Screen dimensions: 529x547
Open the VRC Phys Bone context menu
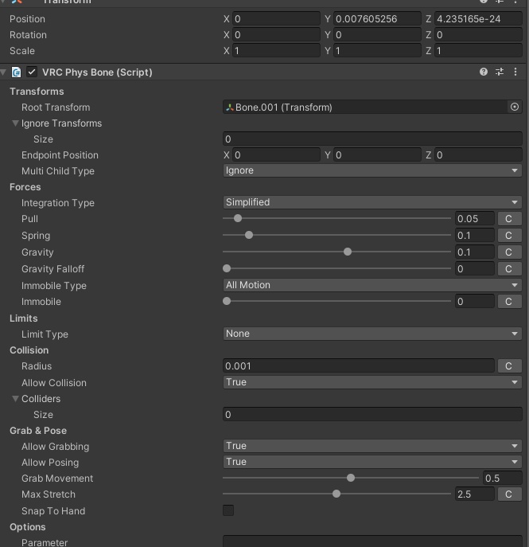[x=515, y=72]
